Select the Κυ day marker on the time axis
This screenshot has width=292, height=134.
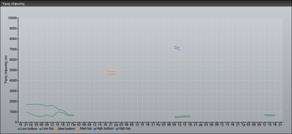tap(158, 124)
